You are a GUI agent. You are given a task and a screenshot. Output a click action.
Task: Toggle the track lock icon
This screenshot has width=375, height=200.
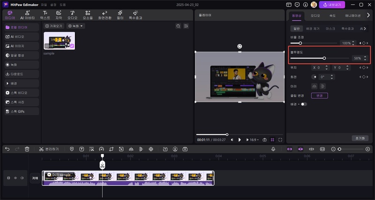8,178
